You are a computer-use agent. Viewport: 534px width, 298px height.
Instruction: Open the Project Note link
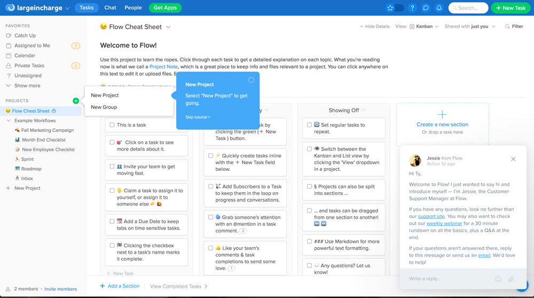click(163, 67)
